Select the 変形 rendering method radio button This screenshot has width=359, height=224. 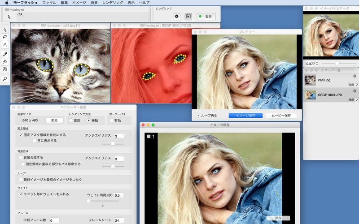[71, 121]
